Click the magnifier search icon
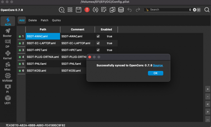Viewport: 211px width, 127px height. point(207,10)
